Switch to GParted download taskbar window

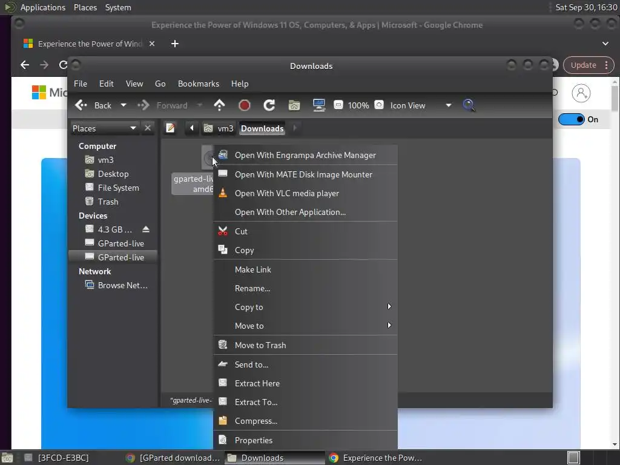[x=173, y=458]
